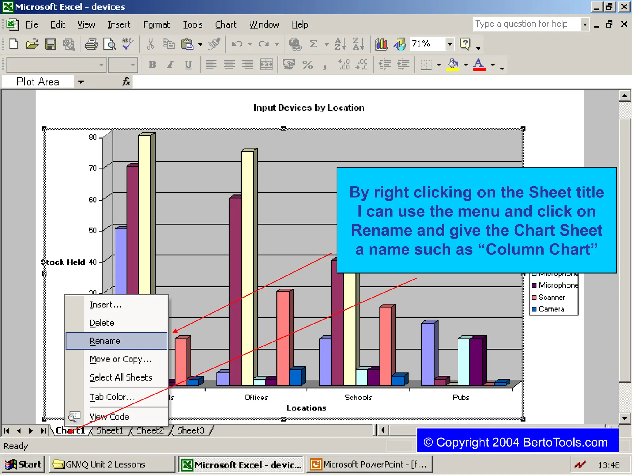
Task: Choose Tab Color in context menu
Action: tap(116, 397)
